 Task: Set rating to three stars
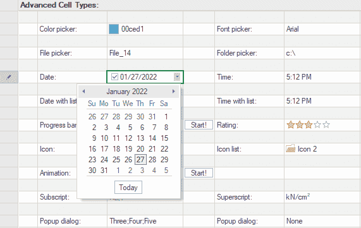[309, 124]
